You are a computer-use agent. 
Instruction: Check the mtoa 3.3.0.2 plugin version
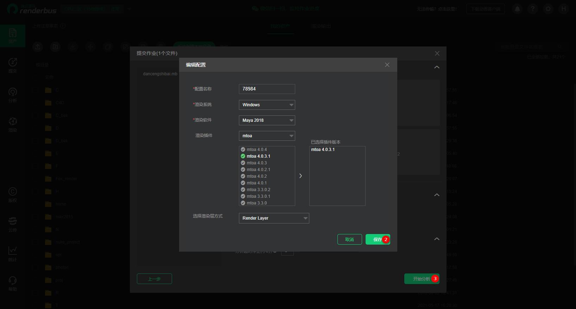pyautogui.click(x=243, y=190)
